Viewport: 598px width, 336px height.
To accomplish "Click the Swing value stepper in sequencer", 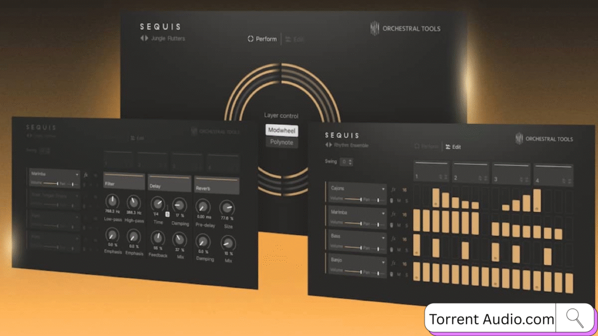I will tap(347, 162).
